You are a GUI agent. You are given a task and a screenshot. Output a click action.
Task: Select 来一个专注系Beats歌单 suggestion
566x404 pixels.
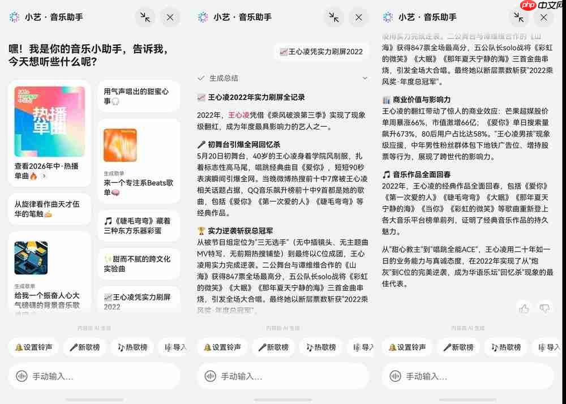(x=139, y=188)
